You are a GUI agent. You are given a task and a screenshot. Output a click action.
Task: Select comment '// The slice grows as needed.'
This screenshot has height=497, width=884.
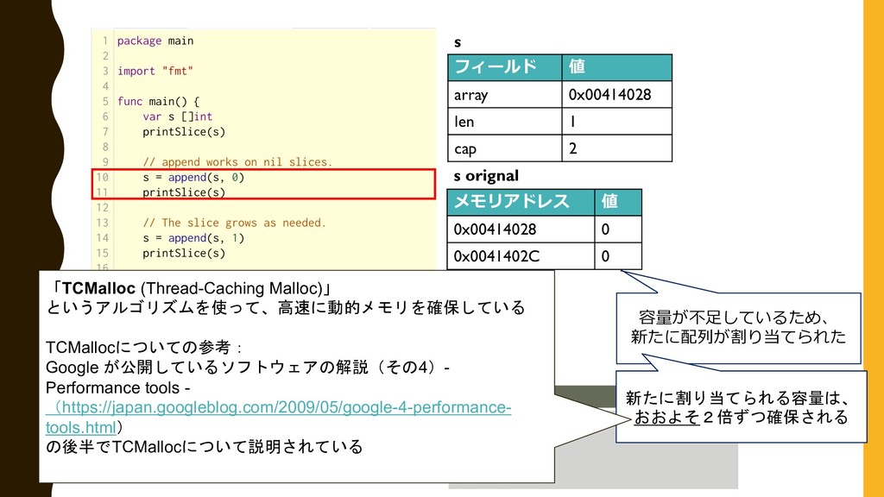pyautogui.click(x=234, y=223)
